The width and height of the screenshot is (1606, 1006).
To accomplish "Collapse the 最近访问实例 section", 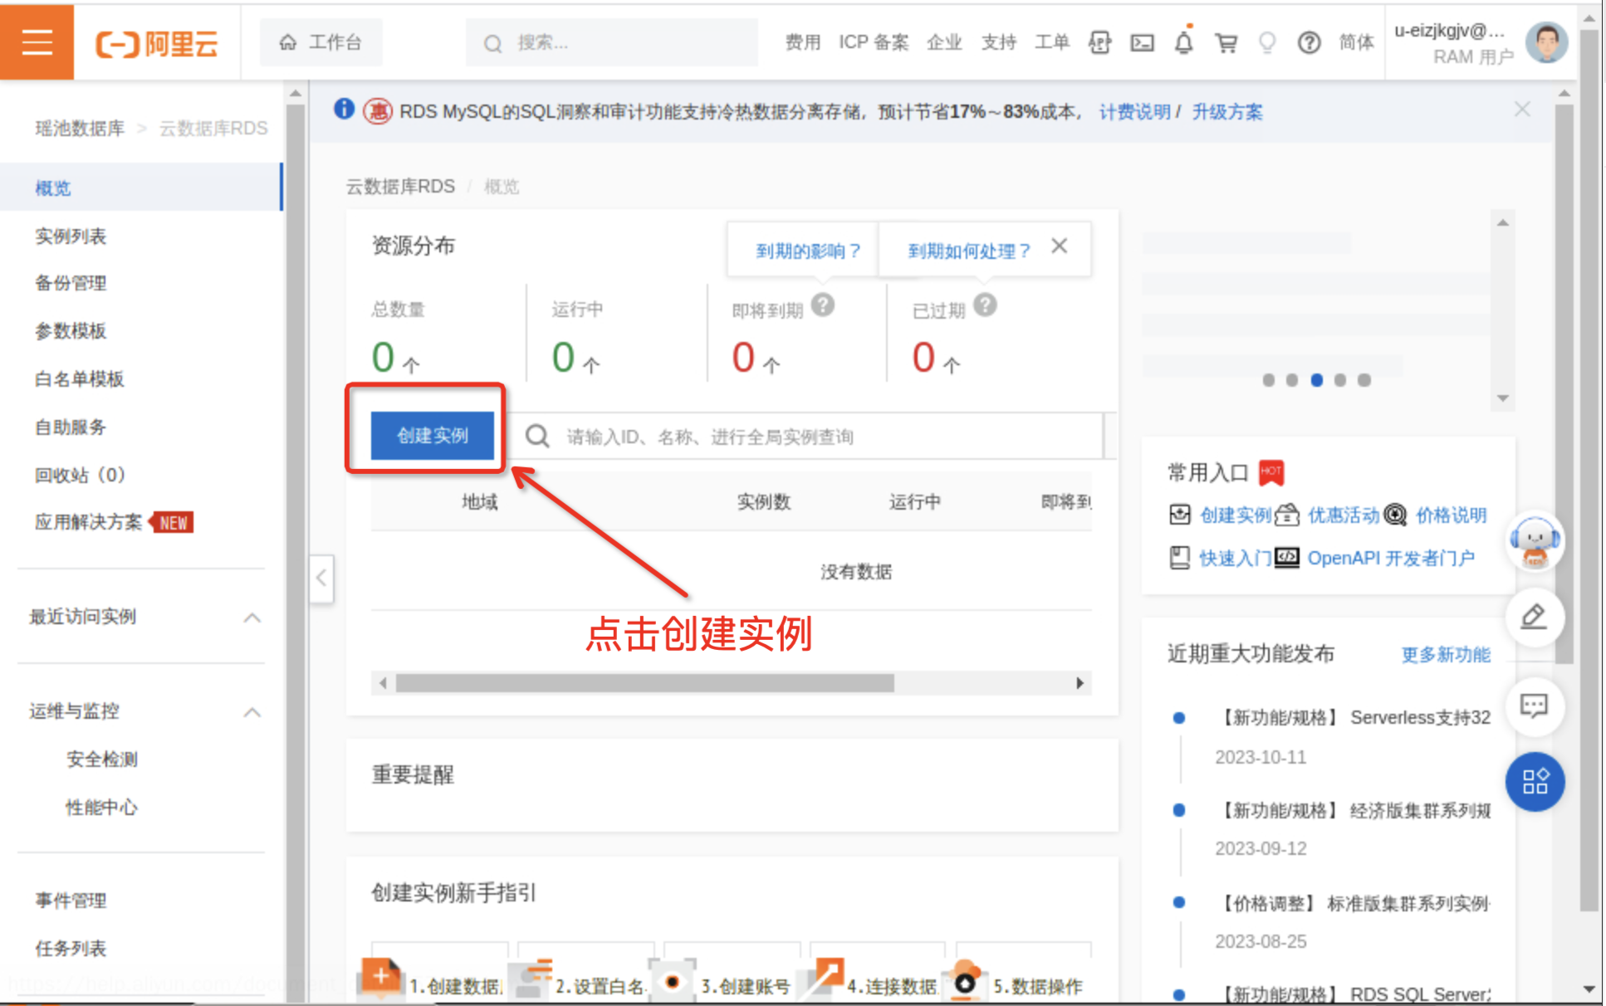I will pyautogui.click(x=252, y=618).
